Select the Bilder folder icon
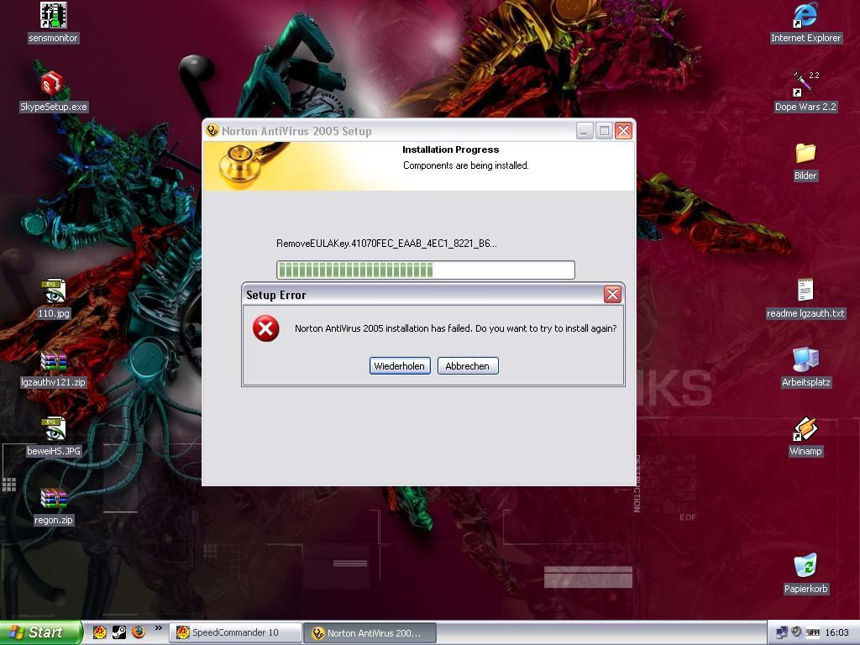The height and width of the screenshot is (645, 860). pos(805,161)
